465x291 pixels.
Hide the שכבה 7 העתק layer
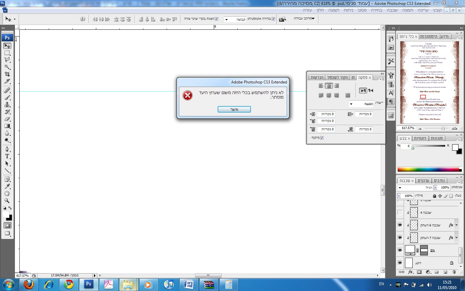400,238
